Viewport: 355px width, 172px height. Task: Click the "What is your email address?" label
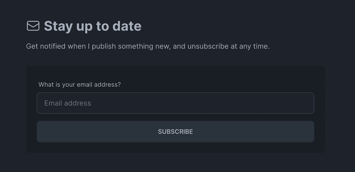pos(80,84)
